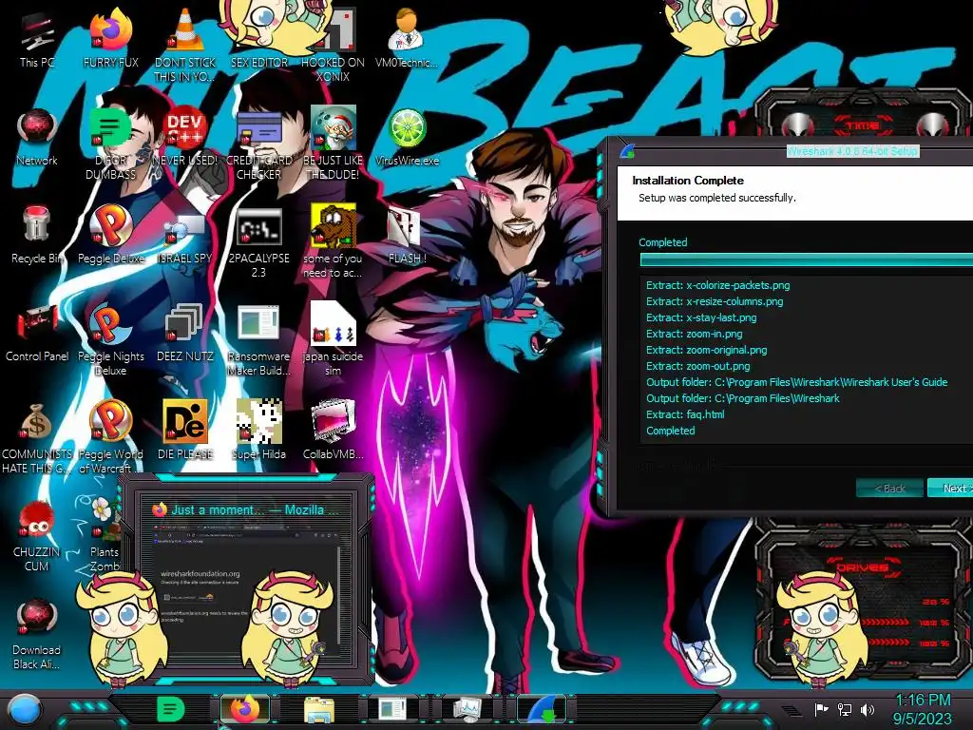Click the network tray icon
973x730 pixels.
[x=844, y=709]
